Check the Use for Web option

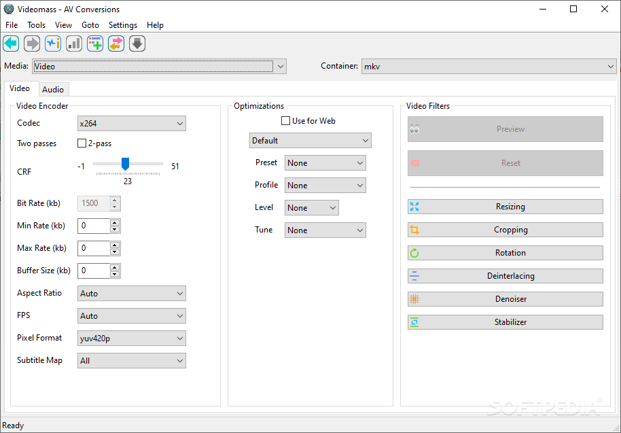click(x=285, y=121)
